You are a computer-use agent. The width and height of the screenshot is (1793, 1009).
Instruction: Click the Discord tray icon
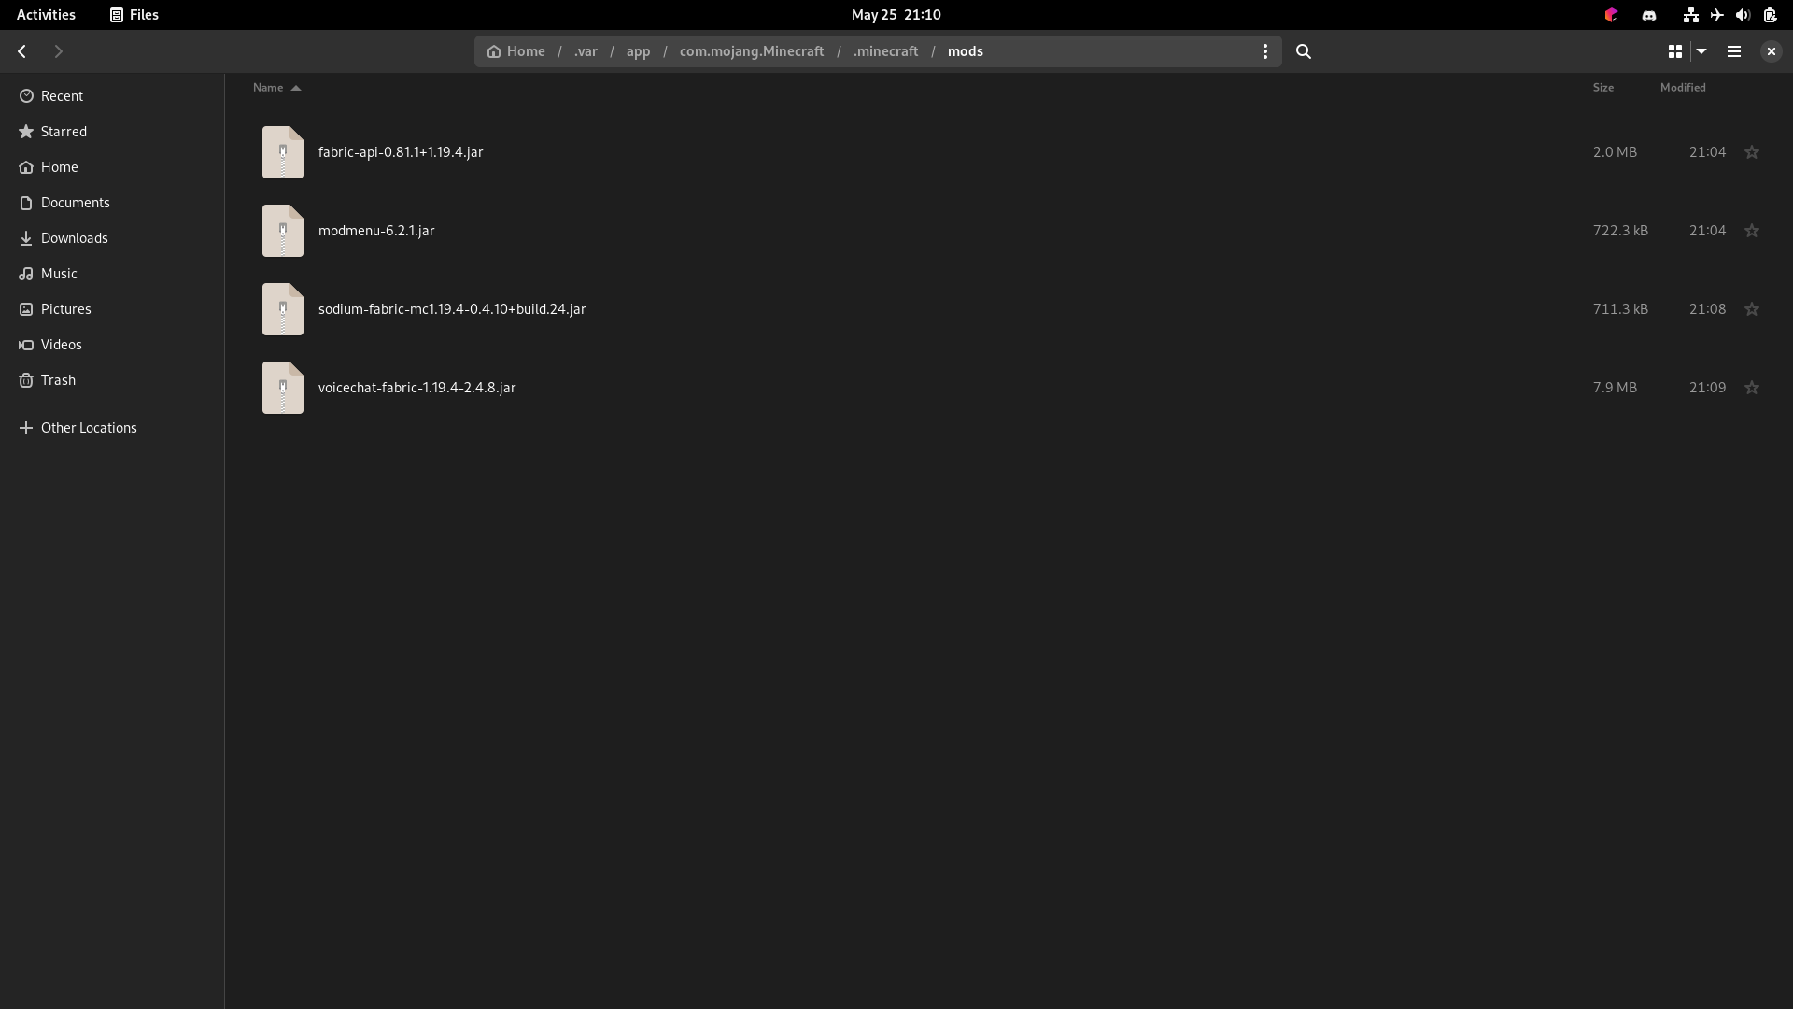click(x=1649, y=15)
